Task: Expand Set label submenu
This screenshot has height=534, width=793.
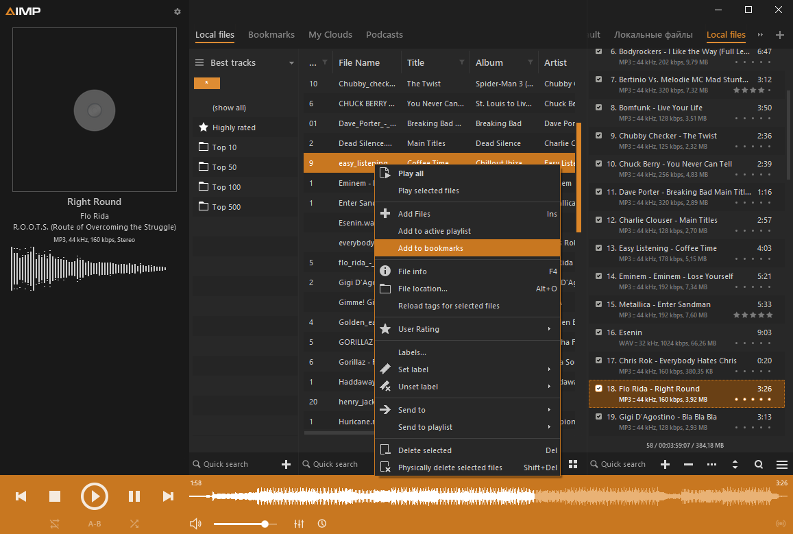Action: 468,369
